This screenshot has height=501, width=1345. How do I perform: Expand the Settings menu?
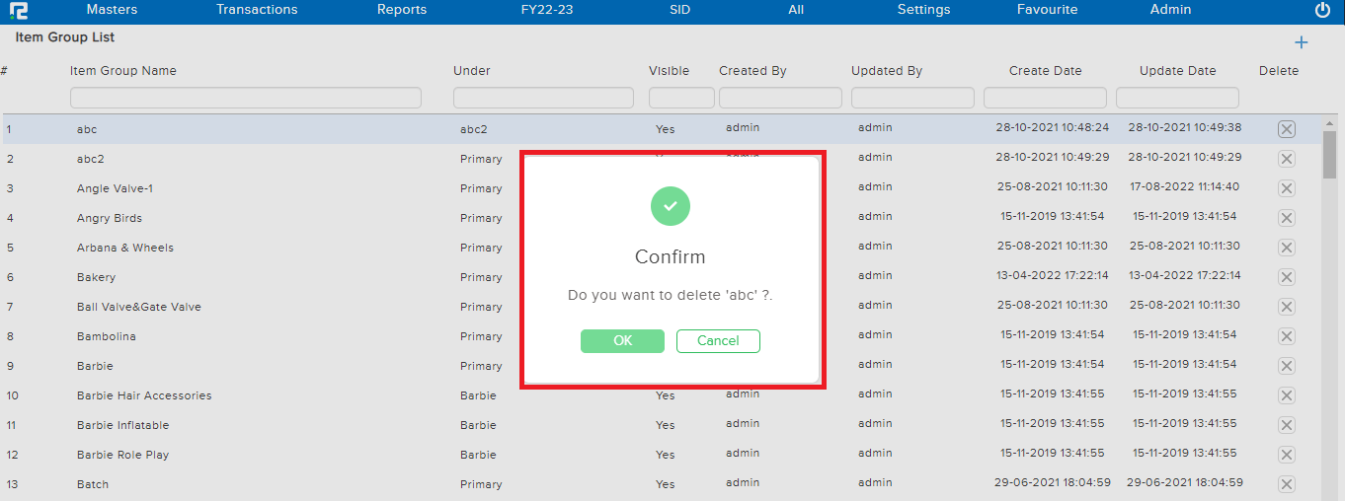923,10
